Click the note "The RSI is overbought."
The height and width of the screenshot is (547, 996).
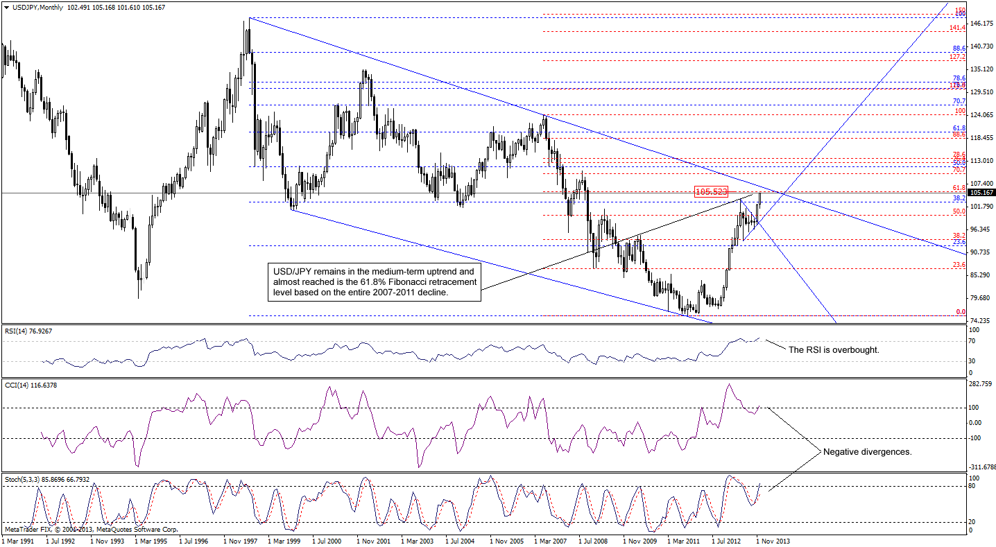834,350
